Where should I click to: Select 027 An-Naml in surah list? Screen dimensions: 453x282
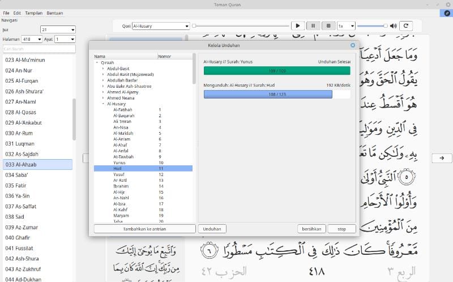[37, 102]
